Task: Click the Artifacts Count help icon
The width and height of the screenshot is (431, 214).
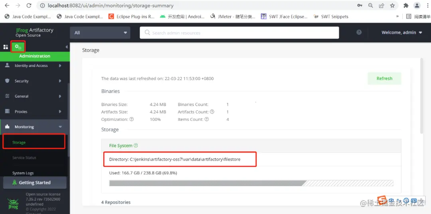Action: 212,112
